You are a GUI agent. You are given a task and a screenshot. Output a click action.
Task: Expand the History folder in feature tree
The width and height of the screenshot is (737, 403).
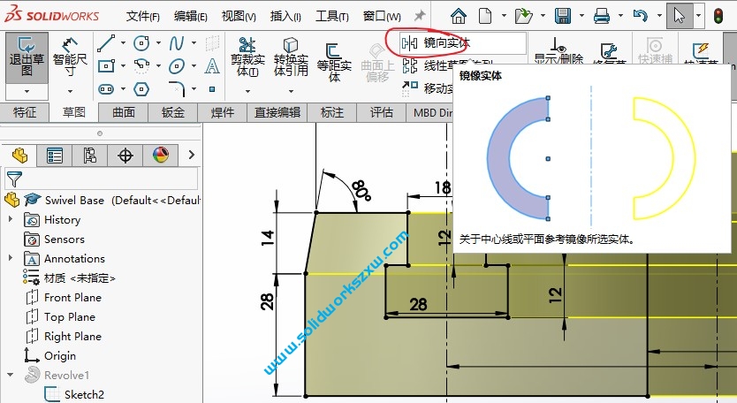click(11, 220)
